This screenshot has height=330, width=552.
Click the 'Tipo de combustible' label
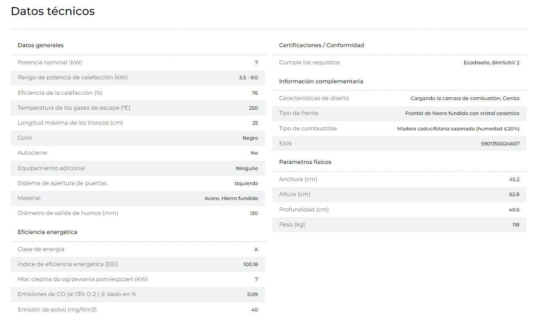pos(308,129)
